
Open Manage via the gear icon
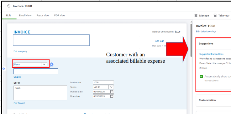coord(196,15)
